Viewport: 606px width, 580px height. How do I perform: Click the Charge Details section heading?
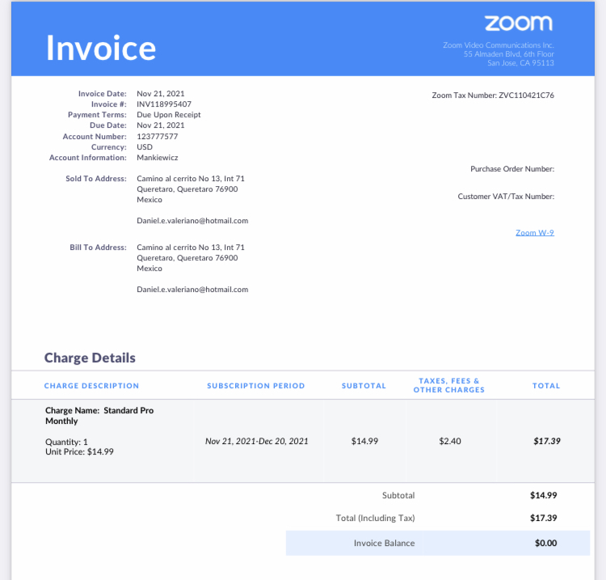click(x=90, y=358)
